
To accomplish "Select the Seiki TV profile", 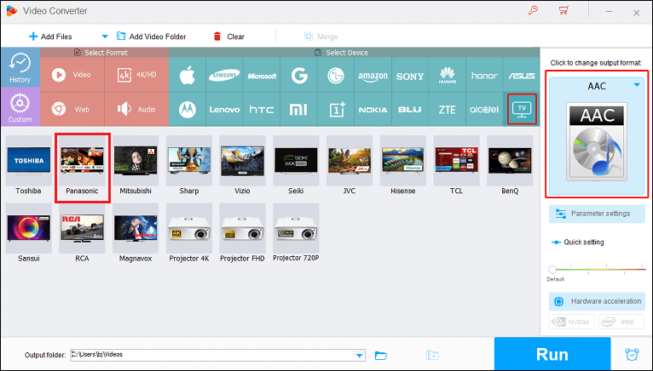I will pyautogui.click(x=296, y=167).
